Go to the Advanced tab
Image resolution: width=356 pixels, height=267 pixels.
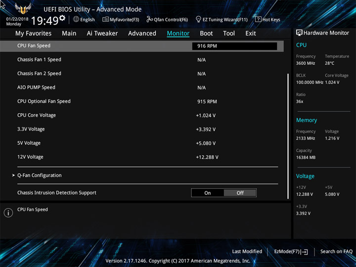pyautogui.click(x=142, y=34)
